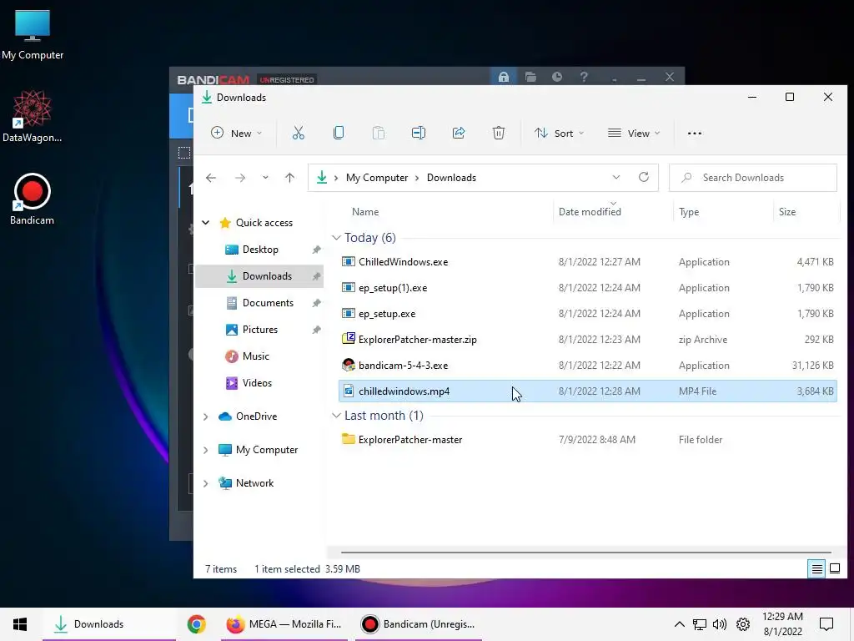Open settings gear icon in system tray

click(x=743, y=624)
